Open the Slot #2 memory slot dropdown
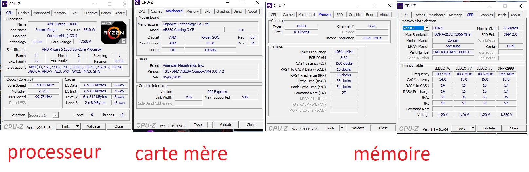Screen dimensions: 529x172 427,28
